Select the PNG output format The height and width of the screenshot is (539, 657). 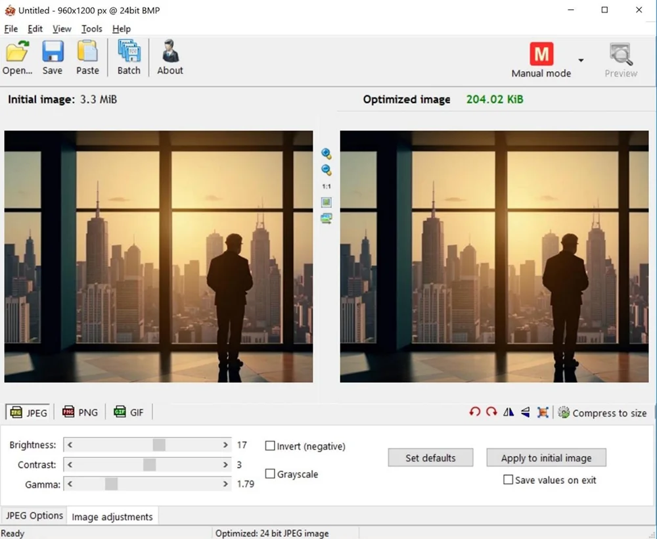coord(79,412)
